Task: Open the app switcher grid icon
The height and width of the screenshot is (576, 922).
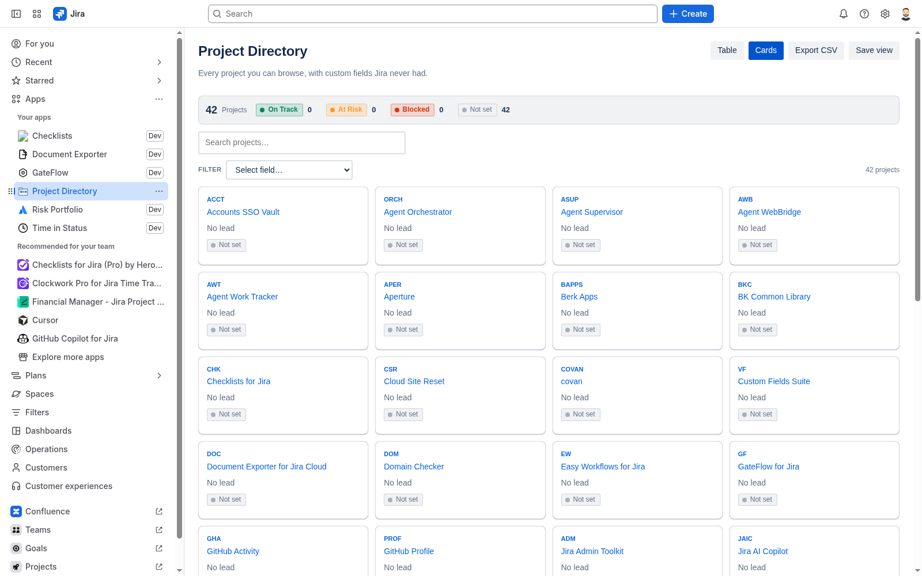Action: 37,14
